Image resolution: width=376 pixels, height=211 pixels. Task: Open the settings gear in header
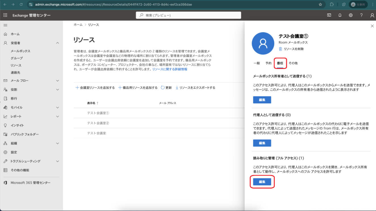(350, 15)
